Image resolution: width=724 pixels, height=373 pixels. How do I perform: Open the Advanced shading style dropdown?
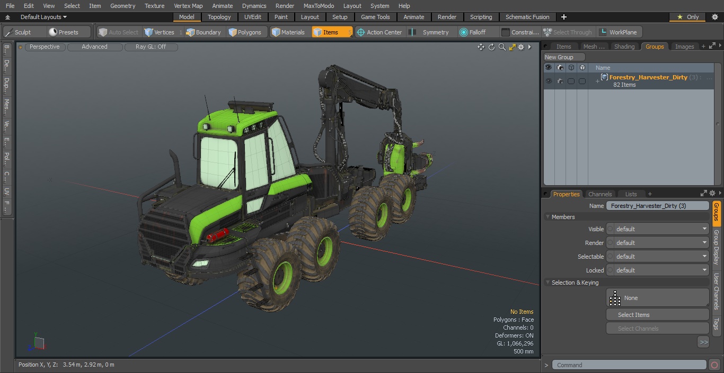pos(95,47)
